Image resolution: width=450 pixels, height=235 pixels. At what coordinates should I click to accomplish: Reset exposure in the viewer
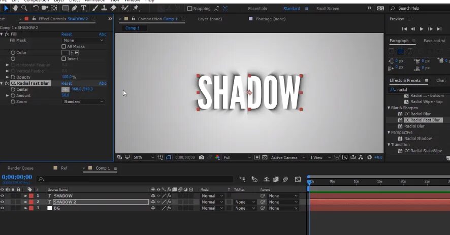click(370, 157)
